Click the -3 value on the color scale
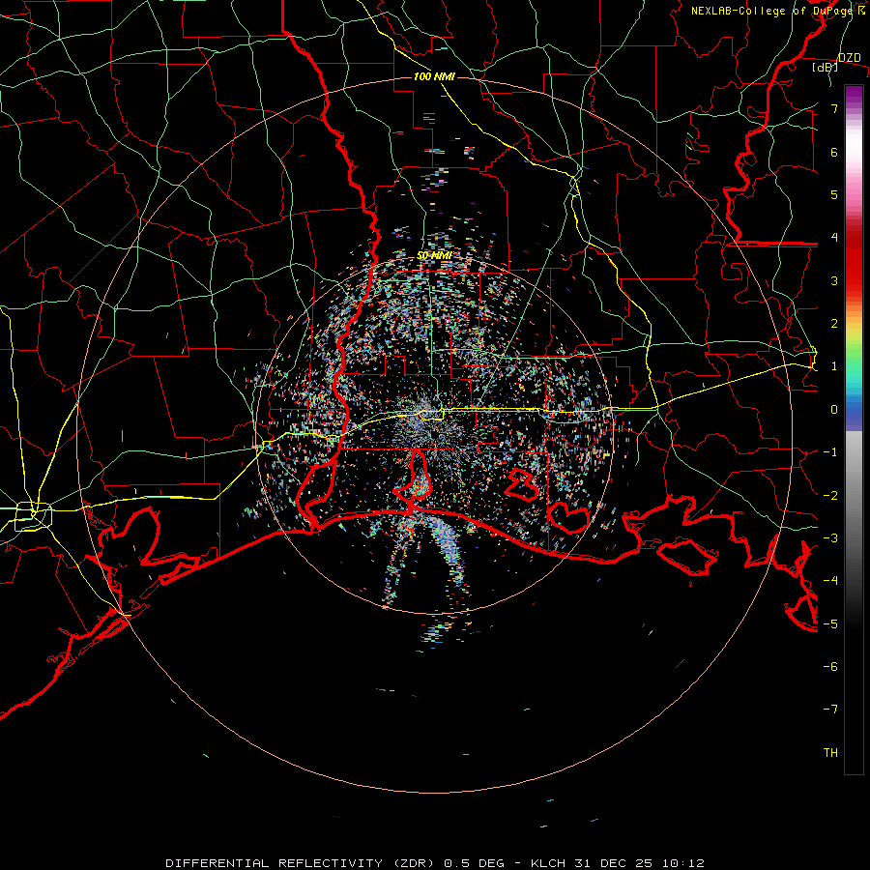This screenshot has height=870, width=870. (x=830, y=538)
